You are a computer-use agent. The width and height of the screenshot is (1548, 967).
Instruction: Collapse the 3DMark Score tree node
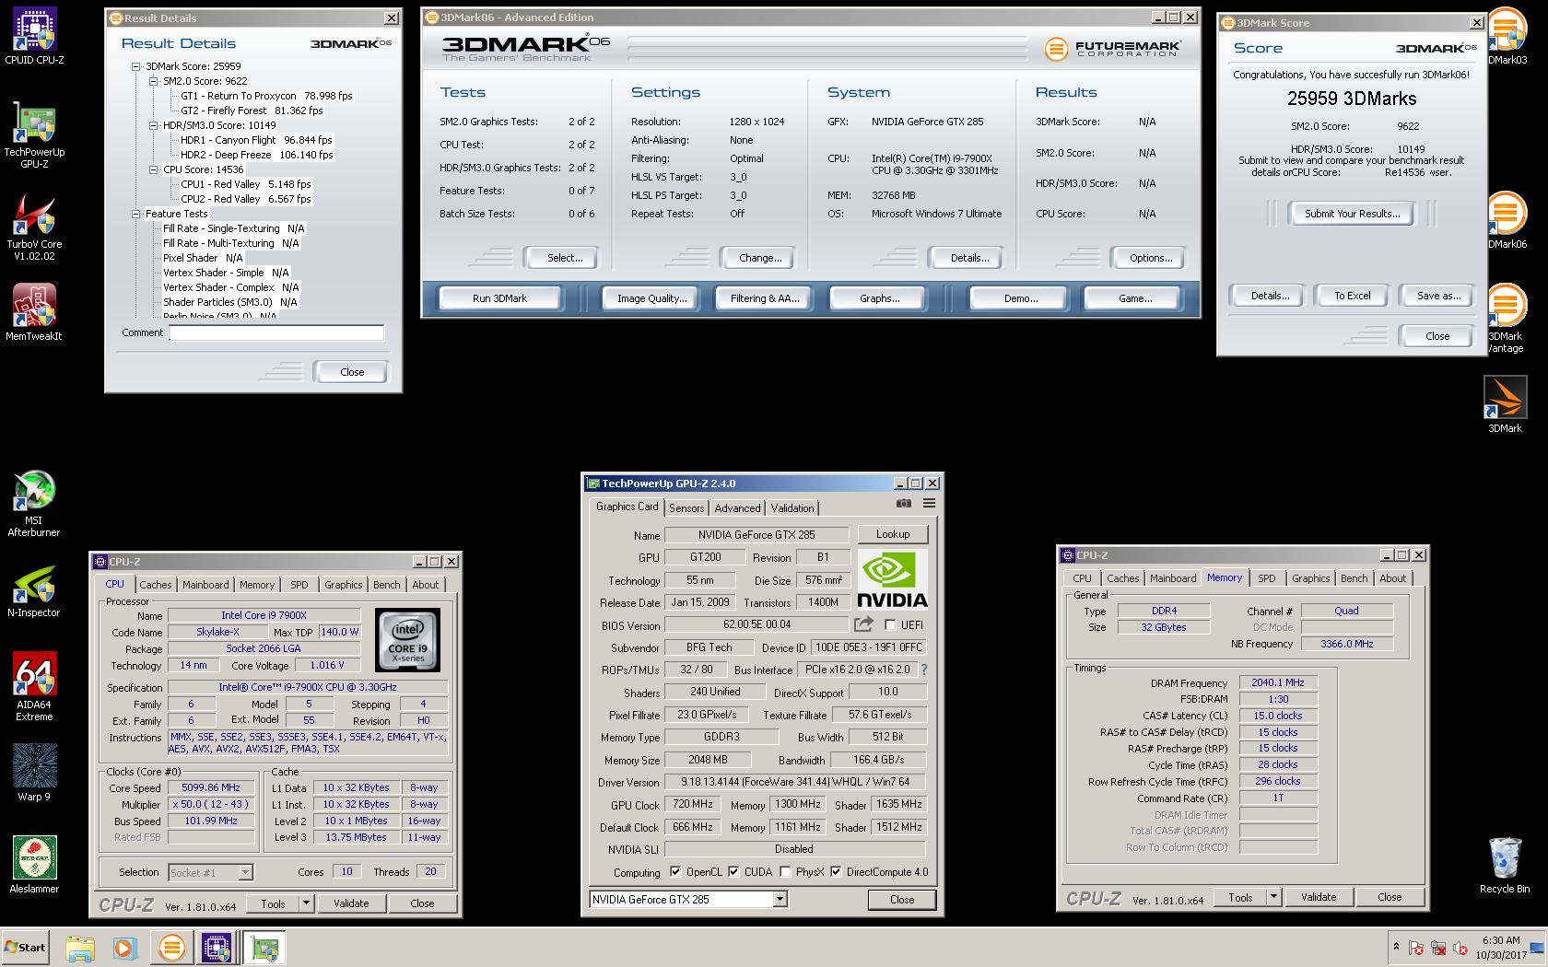click(x=135, y=66)
